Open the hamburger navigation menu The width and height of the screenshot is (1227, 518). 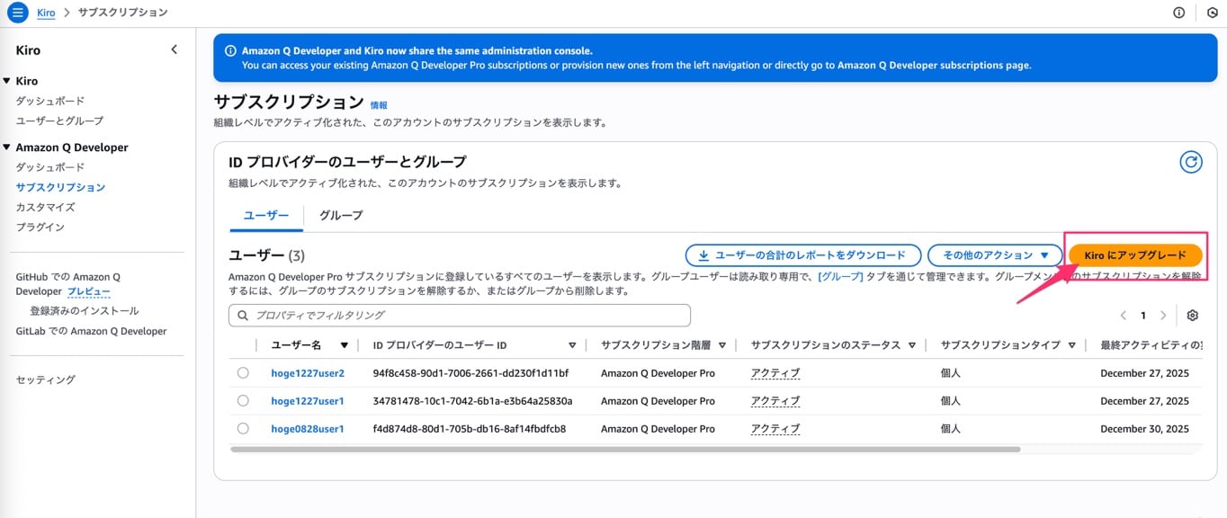coord(18,13)
